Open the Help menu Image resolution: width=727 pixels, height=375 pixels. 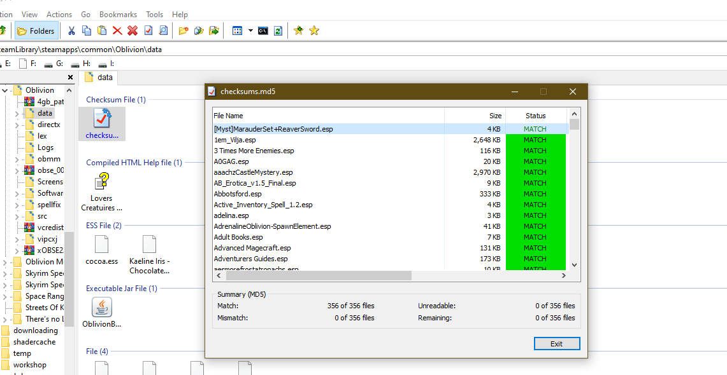tap(180, 15)
